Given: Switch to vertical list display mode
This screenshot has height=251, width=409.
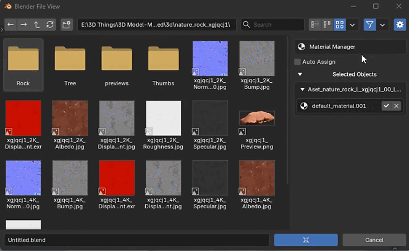Looking at the screenshot, I should pyautogui.click(x=315, y=25).
